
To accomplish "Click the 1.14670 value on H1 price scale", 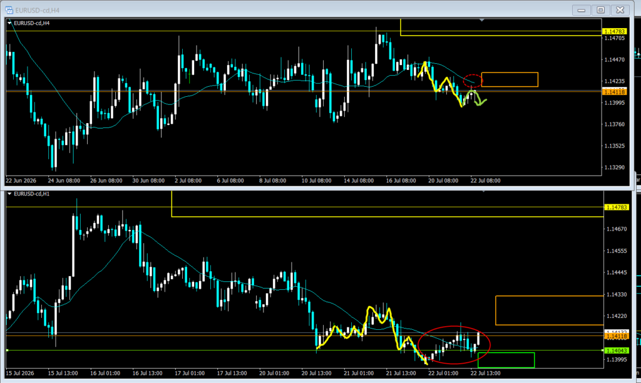I will point(617,229).
